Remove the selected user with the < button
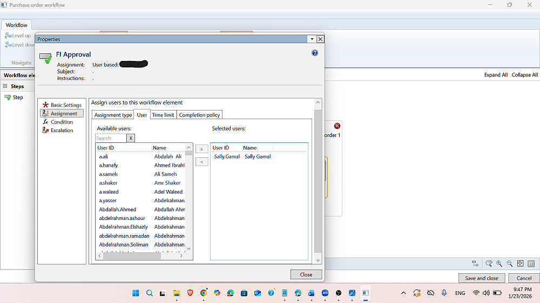The image size is (540, 303). click(x=202, y=162)
